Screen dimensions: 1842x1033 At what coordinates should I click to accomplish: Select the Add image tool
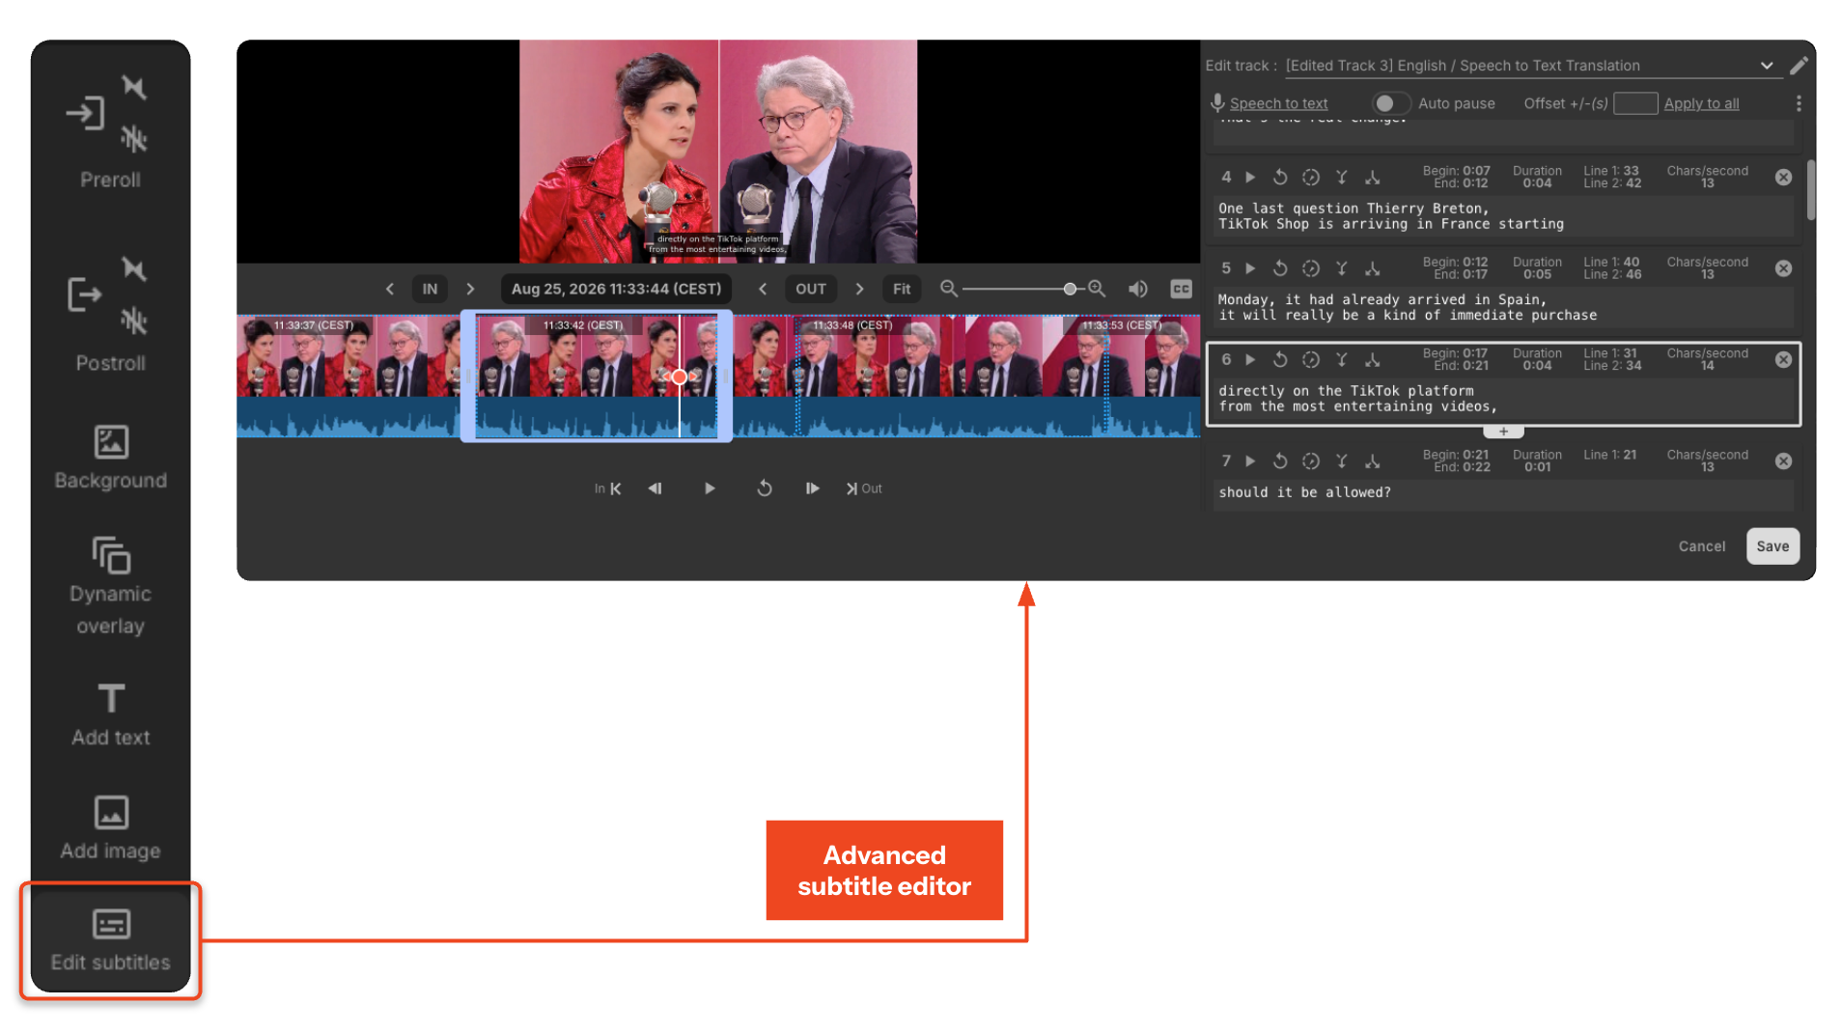111,828
